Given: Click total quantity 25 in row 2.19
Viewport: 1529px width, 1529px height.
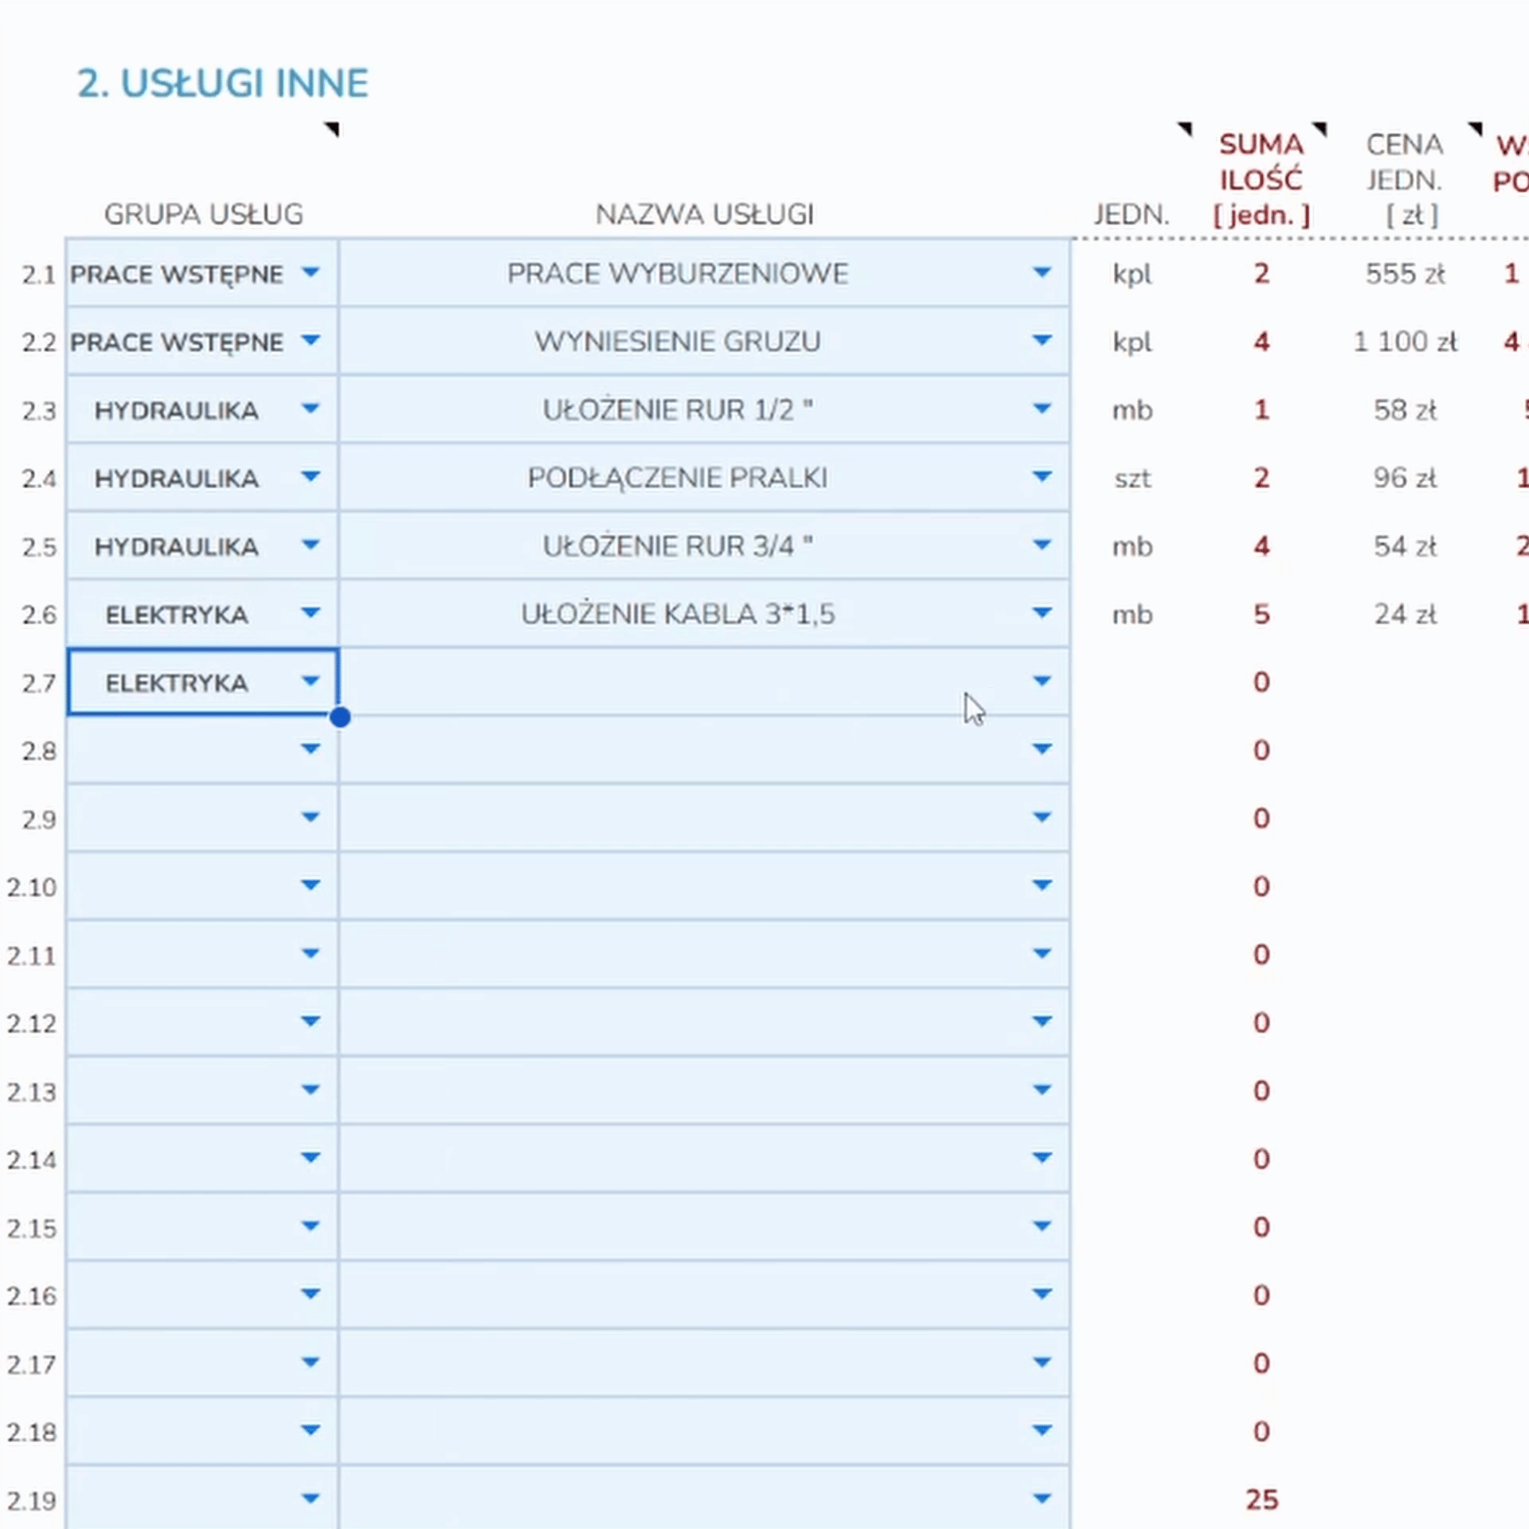Looking at the screenshot, I should click(1261, 1500).
